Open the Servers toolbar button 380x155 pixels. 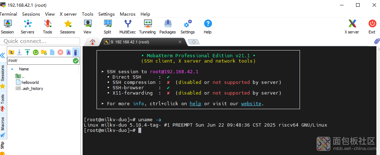tap(28, 27)
